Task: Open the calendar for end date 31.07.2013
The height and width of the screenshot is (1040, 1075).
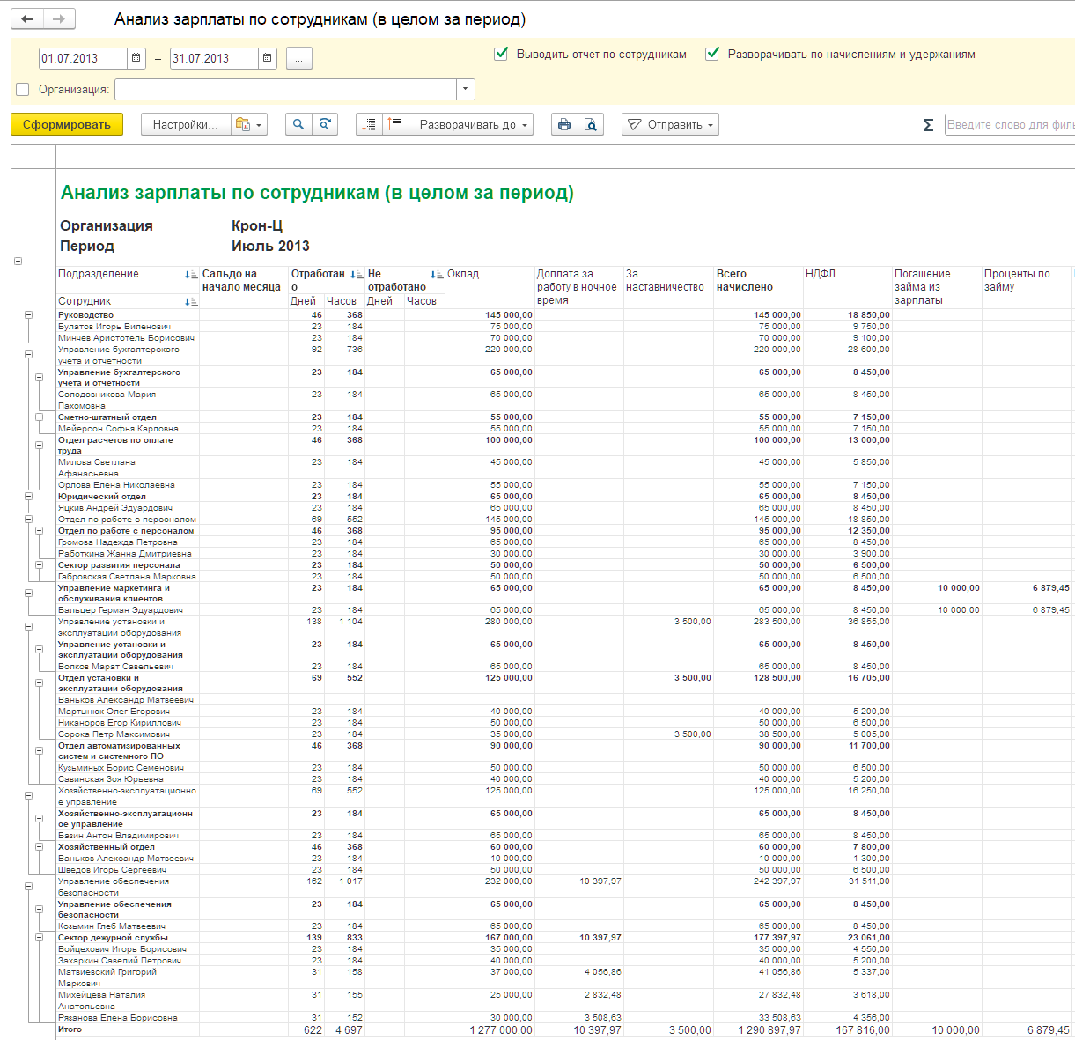Action: click(x=268, y=58)
